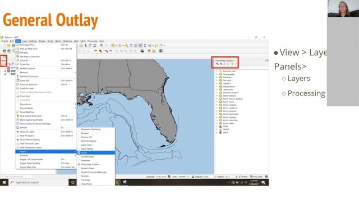This screenshot has height=201, width=359.
Task: Uncheck Processing Toolbox in Panels submenu
Action: point(79,164)
